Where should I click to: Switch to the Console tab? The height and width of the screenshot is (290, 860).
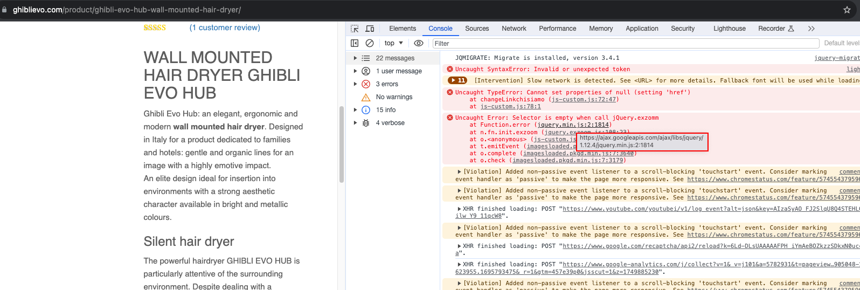[x=440, y=29]
